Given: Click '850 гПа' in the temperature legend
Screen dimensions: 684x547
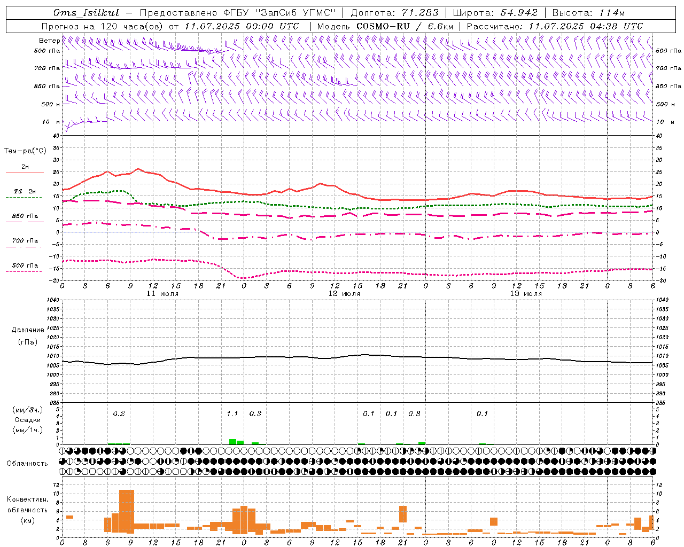Looking at the screenshot, I should 25,216.
